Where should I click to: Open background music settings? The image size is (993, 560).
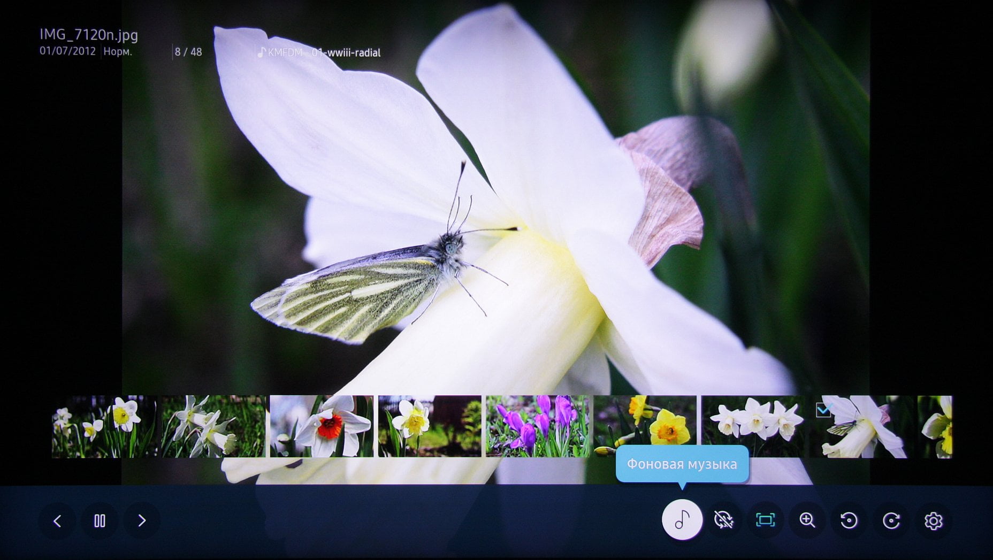click(682, 519)
